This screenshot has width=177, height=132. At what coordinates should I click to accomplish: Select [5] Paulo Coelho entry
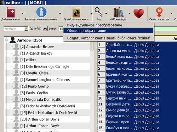[x=34, y=93]
